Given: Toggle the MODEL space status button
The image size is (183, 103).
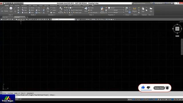Looking at the screenshot, I should [x=130, y=100].
